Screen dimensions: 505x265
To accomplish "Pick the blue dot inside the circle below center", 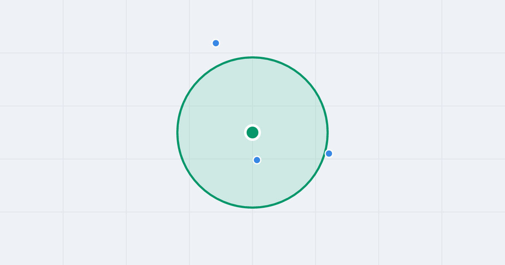I will pos(257,160).
